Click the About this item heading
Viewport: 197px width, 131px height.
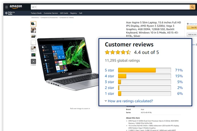133,118
